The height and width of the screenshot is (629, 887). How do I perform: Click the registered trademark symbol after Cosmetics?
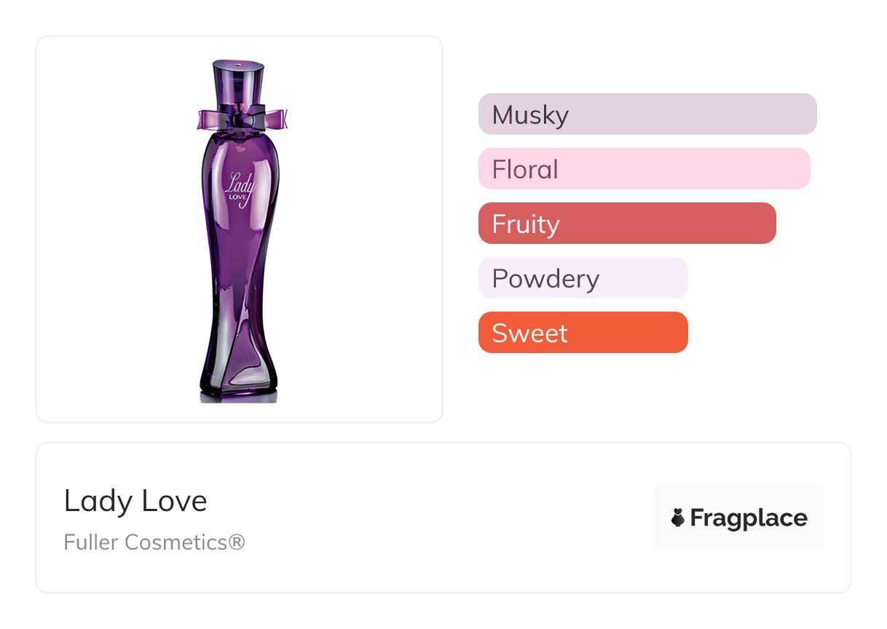tap(237, 542)
